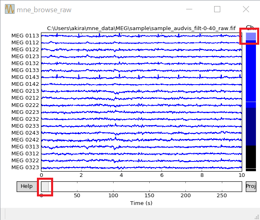Viewport: 260px width, 220px height.
Task: Mark channel label MEG 0143 as bad
Action: pyautogui.click(x=25, y=77)
